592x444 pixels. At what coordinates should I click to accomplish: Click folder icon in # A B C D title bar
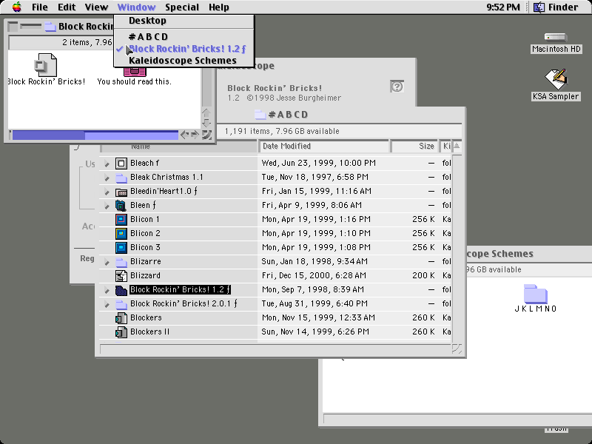tap(260, 115)
